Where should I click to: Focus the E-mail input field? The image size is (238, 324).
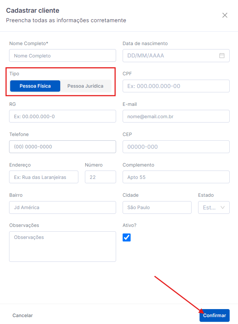tap(176, 116)
